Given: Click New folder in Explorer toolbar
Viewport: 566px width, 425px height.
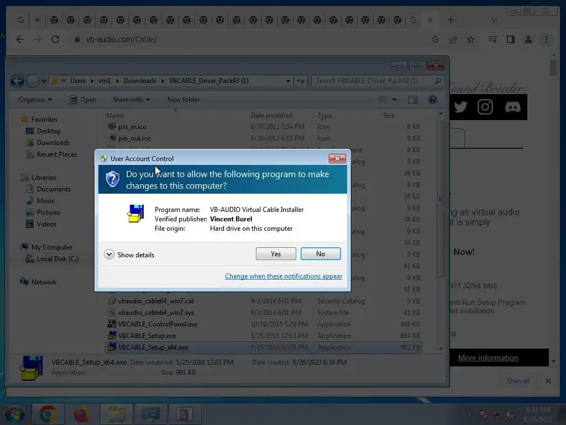Looking at the screenshot, I should click(184, 100).
